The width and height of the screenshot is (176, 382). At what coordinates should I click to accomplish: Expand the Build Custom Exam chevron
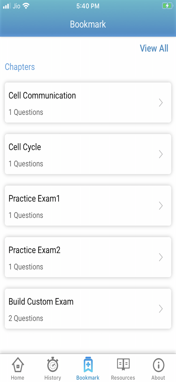(161, 309)
